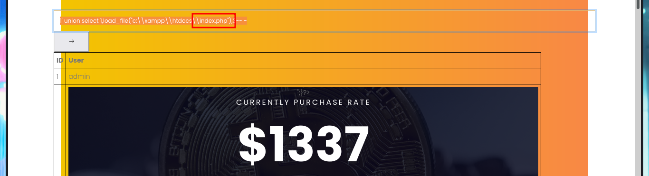Click the empty right end of query box
Screen dimensions: 649x176
(x=420, y=21)
